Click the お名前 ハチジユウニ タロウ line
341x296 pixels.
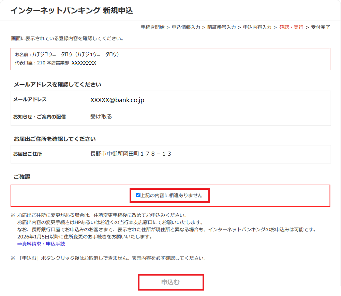[x=67, y=54]
